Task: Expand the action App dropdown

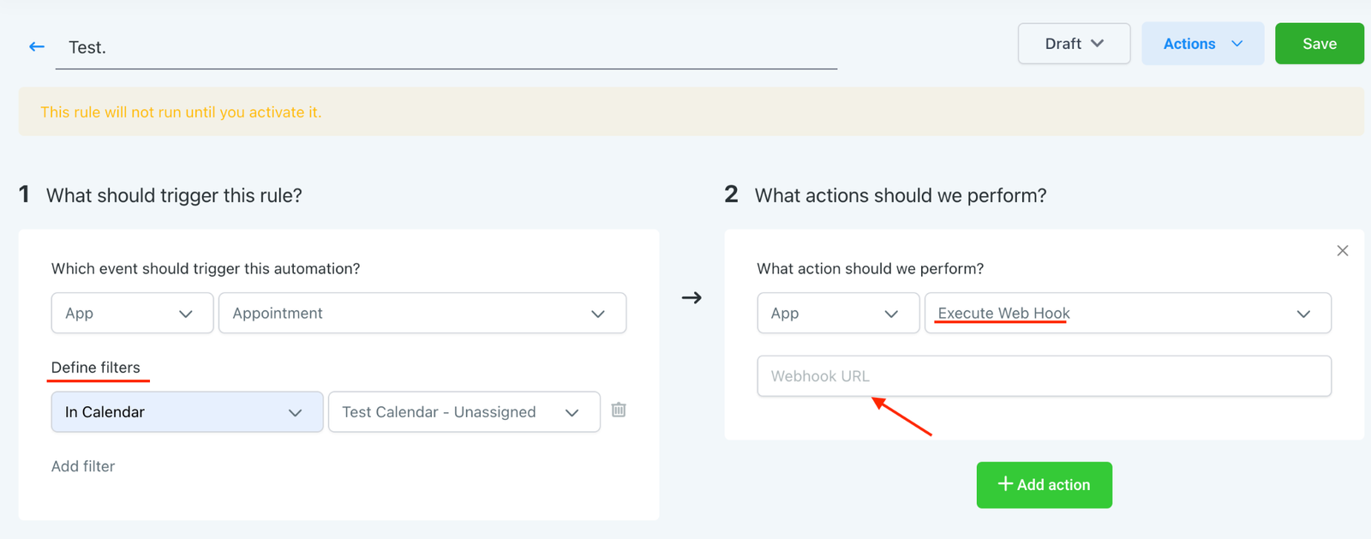Action: (x=837, y=314)
